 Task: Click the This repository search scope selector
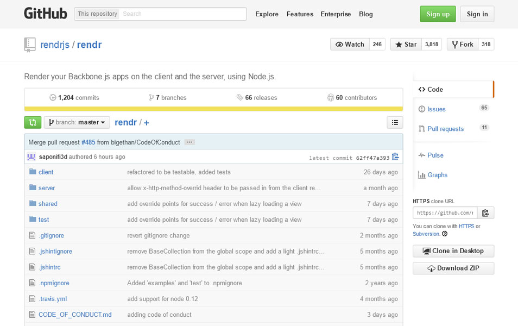pyautogui.click(x=97, y=14)
